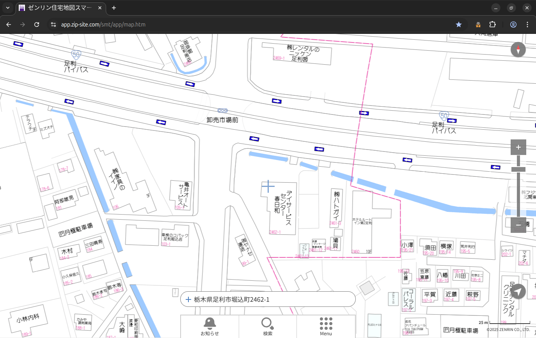Image resolution: width=536 pixels, height=338 pixels.
Task: Zoom in with the plus button
Action: point(518,147)
